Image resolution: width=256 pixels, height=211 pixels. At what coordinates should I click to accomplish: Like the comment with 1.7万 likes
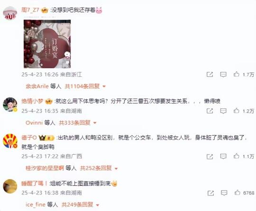pyautogui.click(x=236, y=74)
